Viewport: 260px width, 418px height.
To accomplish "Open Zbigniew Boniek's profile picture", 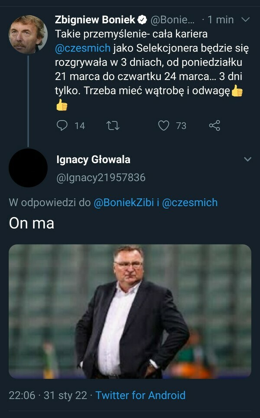I will [x=28, y=35].
